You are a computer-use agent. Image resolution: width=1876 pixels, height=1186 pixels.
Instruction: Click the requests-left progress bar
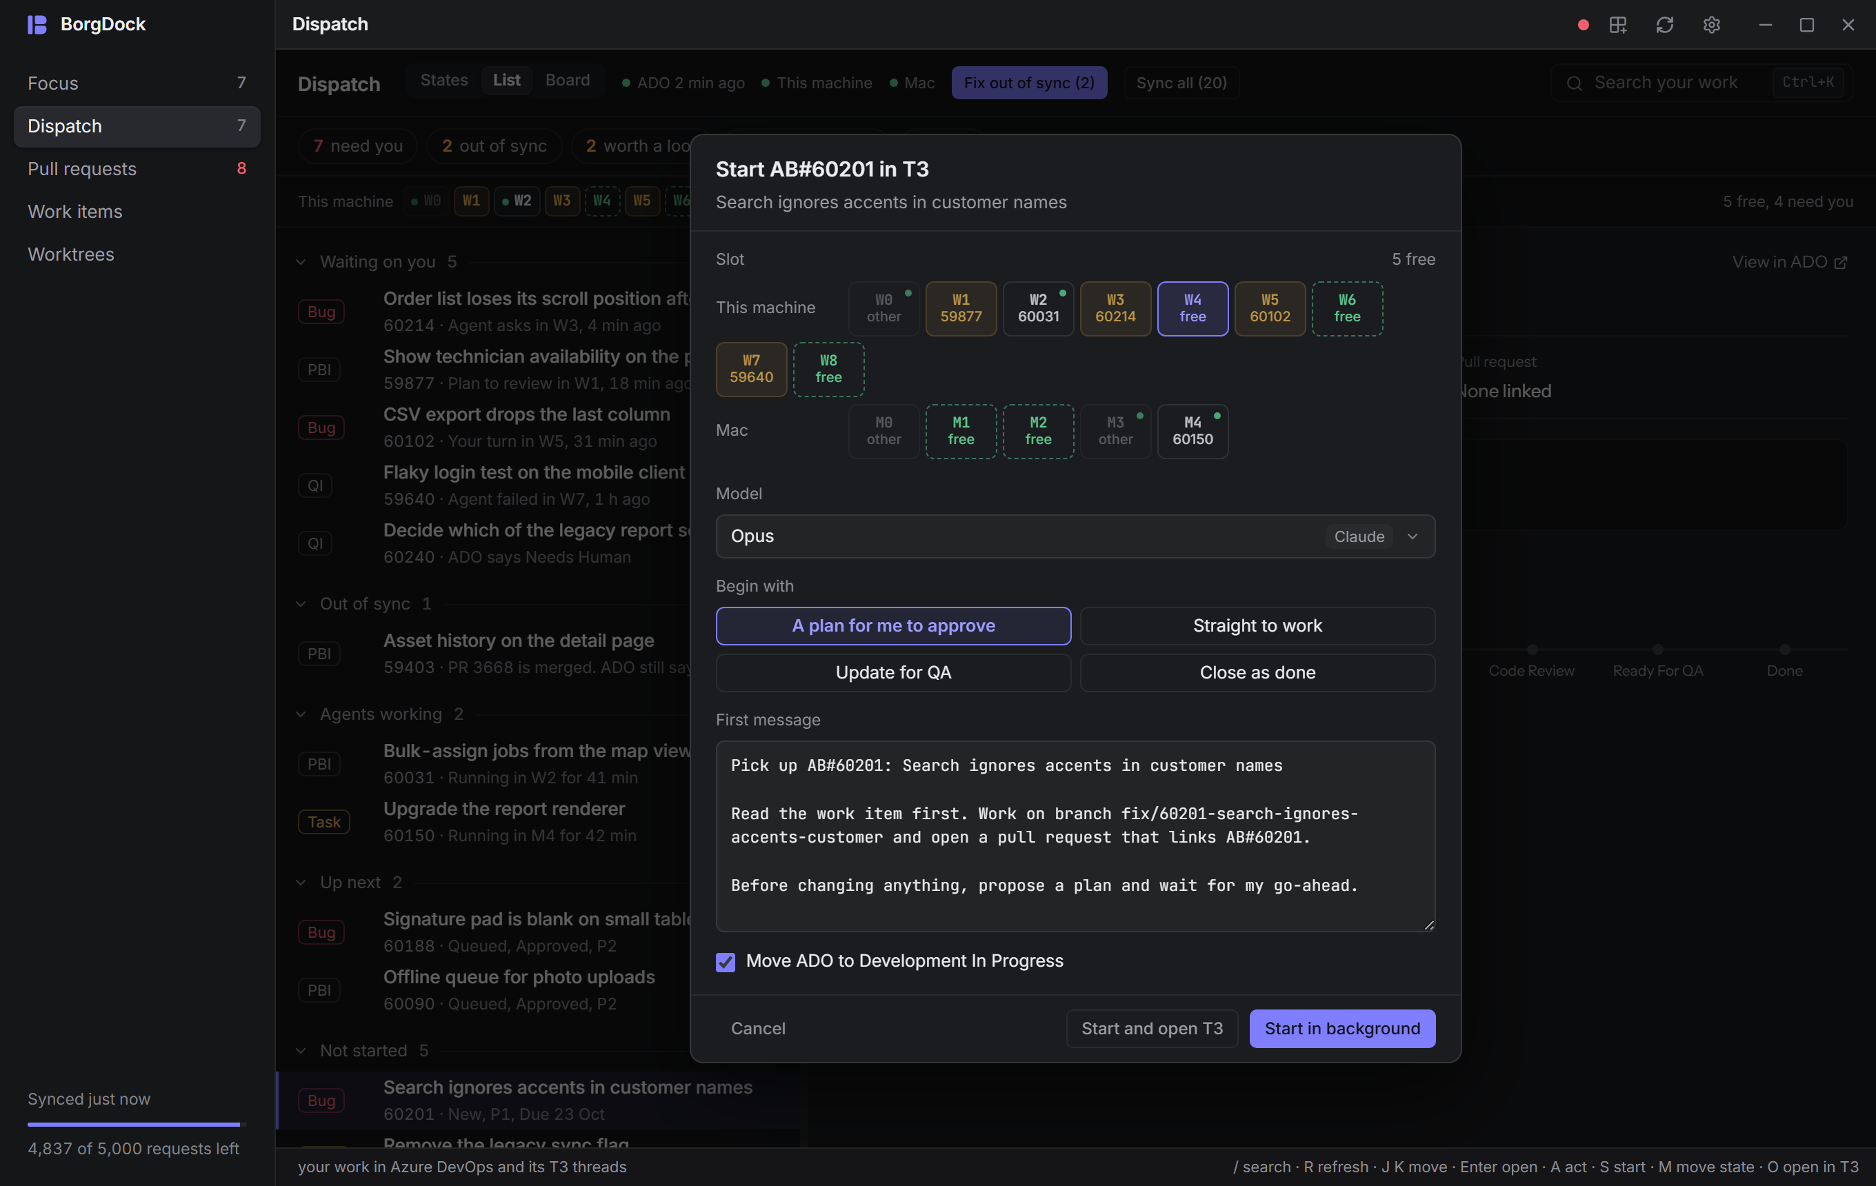[137, 1124]
